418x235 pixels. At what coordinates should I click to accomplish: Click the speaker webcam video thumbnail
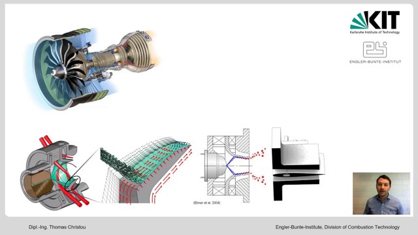click(381, 193)
